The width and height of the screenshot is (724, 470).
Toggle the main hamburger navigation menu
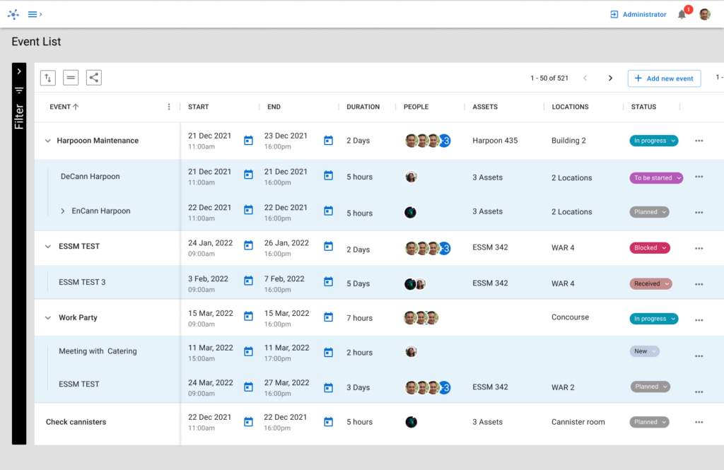(x=33, y=14)
